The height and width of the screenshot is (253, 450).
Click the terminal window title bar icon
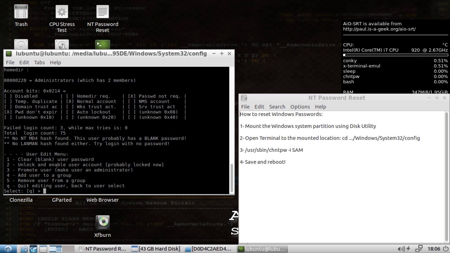(x=9, y=54)
